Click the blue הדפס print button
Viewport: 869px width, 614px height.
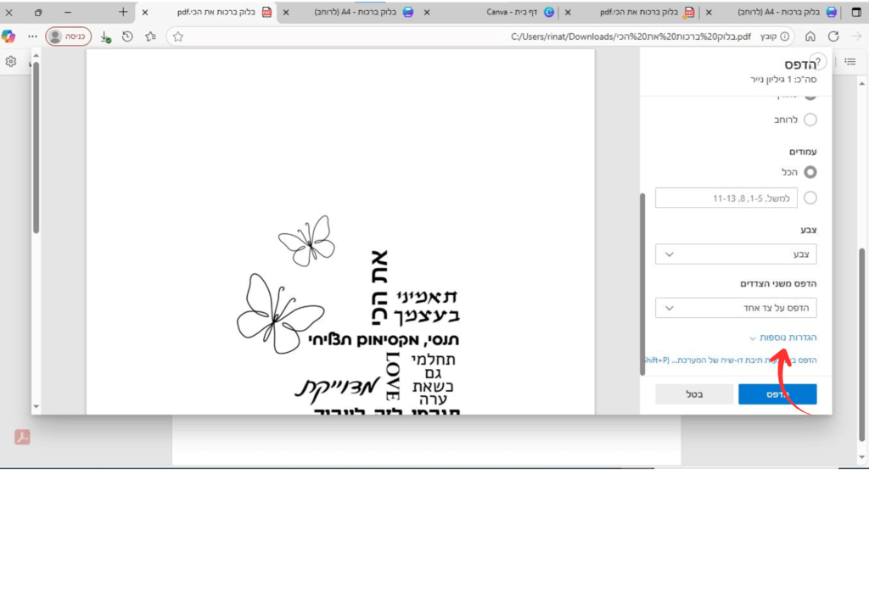(x=777, y=394)
